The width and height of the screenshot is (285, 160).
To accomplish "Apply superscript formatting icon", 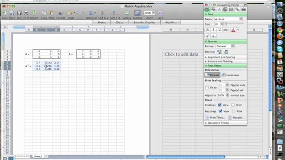I will pos(207,36).
